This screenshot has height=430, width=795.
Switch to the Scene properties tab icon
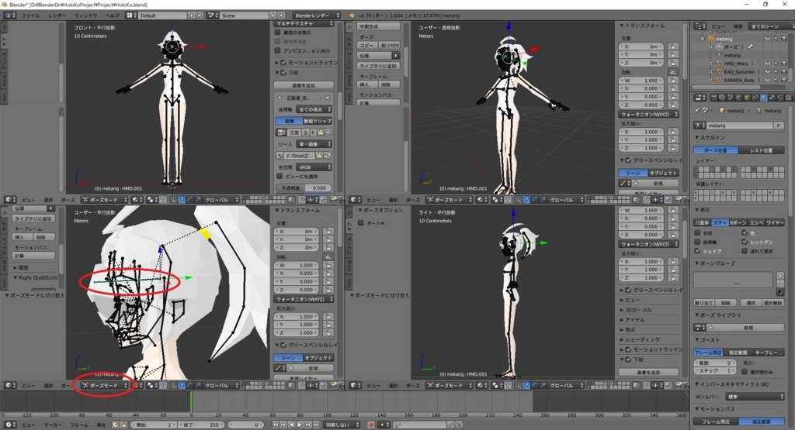point(731,98)
